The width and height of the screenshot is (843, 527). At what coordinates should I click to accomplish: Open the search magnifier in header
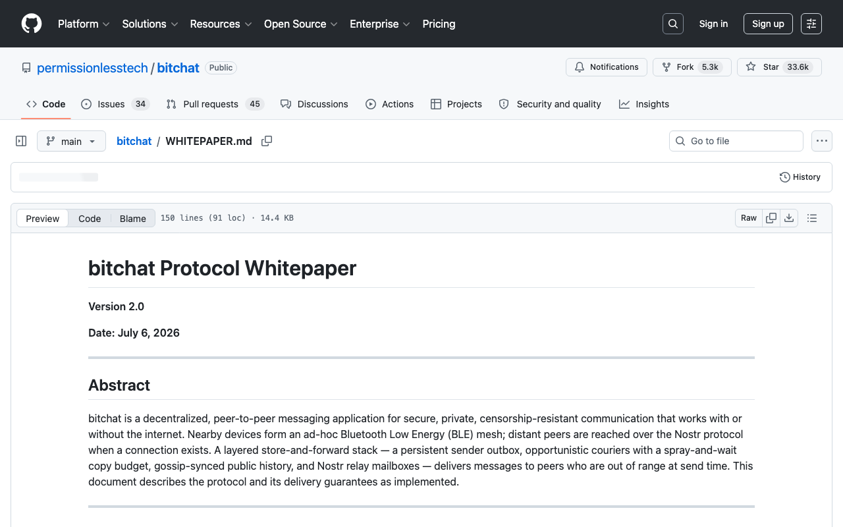click(x=673, y=24)
